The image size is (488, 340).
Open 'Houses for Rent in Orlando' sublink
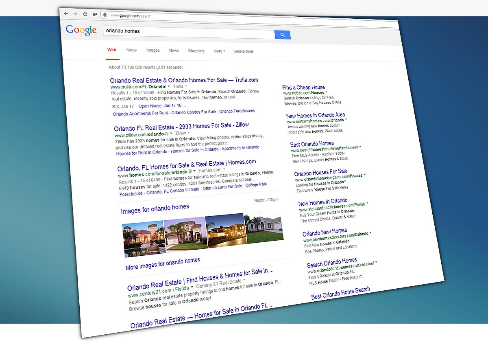(142, 153)
